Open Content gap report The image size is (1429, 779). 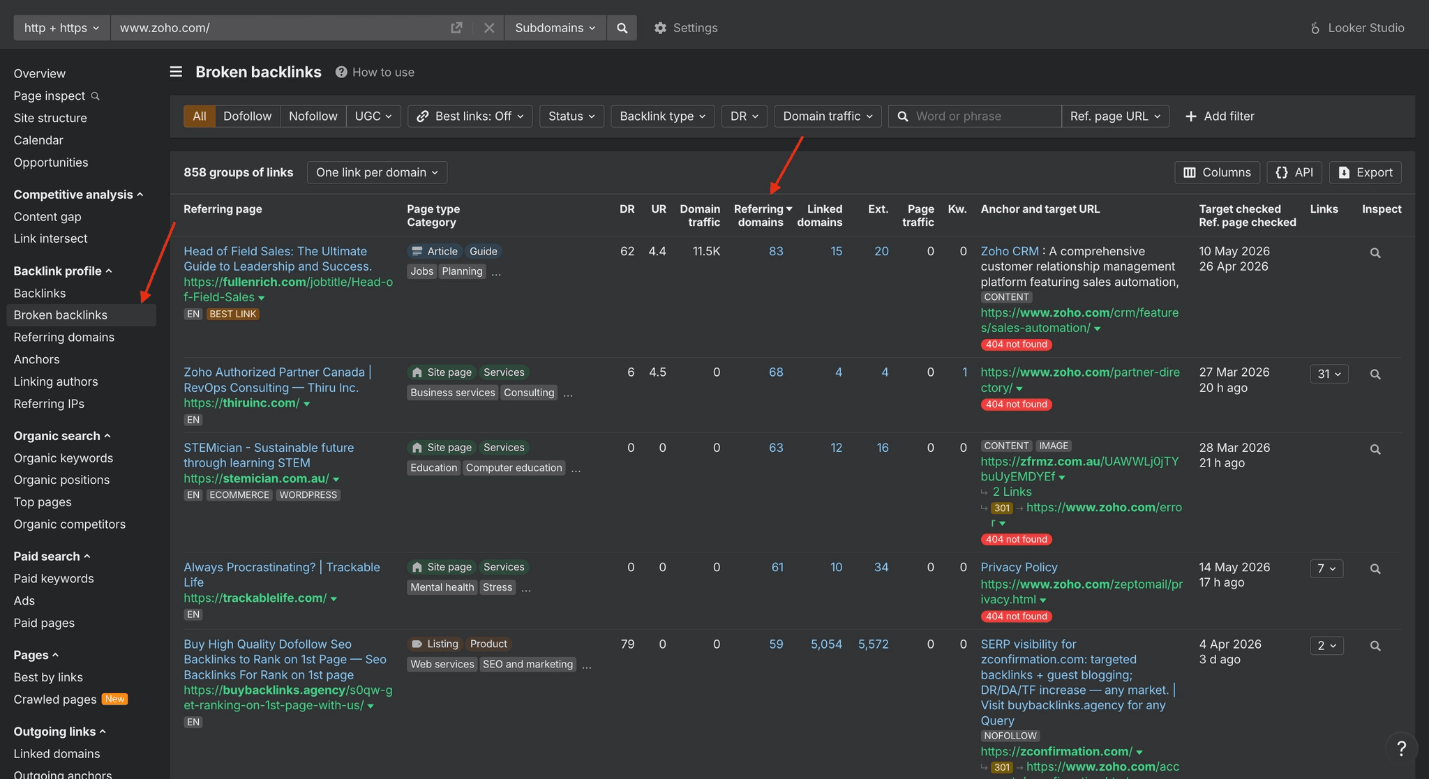pos(47,217)
